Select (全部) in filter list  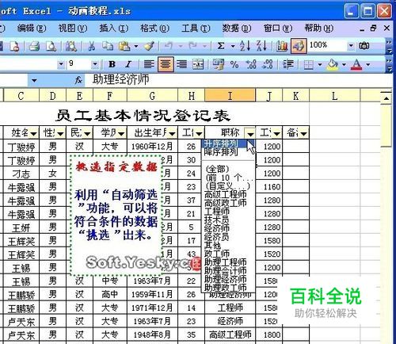pyautogui.click(x=228, y=169)
